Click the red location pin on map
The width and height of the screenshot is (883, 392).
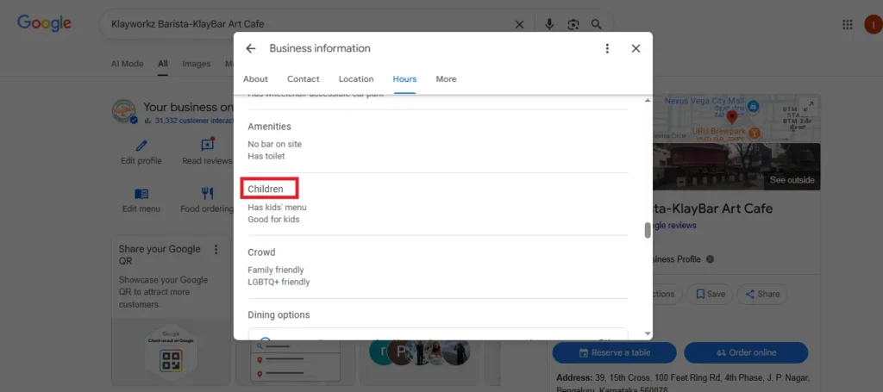point(731,117)
